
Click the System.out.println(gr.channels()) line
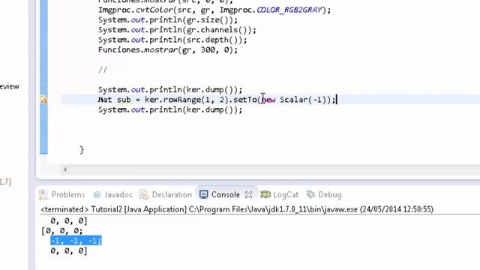point(177,30)
